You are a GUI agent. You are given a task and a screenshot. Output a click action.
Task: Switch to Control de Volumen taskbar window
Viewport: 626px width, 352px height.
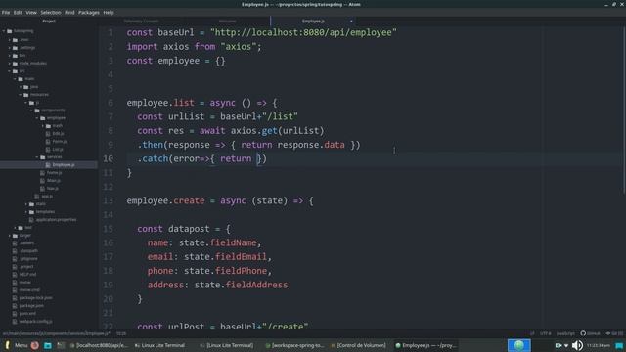click(x=359, y=345)
